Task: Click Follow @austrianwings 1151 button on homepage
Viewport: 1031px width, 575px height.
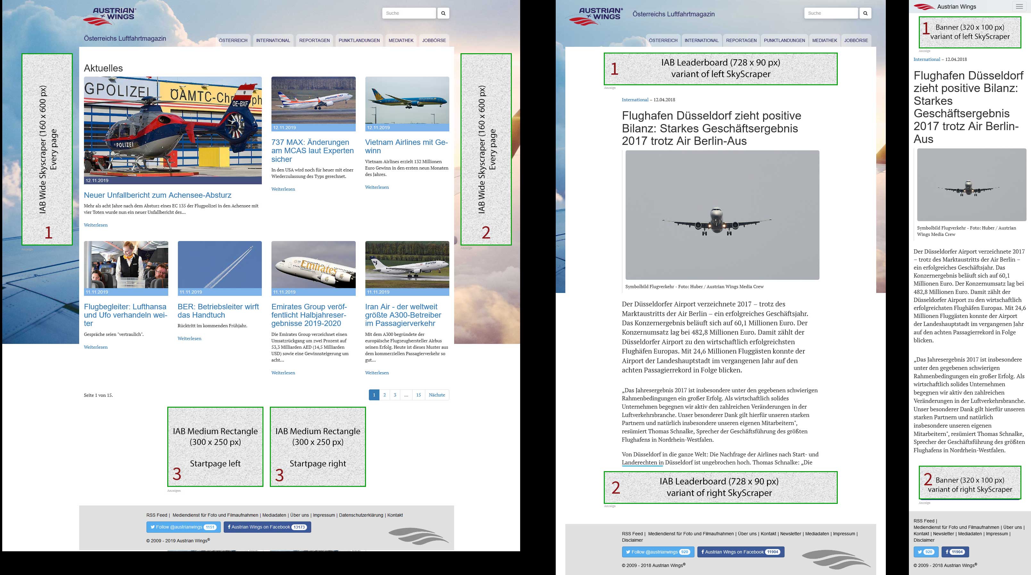Action: [183, 527]
